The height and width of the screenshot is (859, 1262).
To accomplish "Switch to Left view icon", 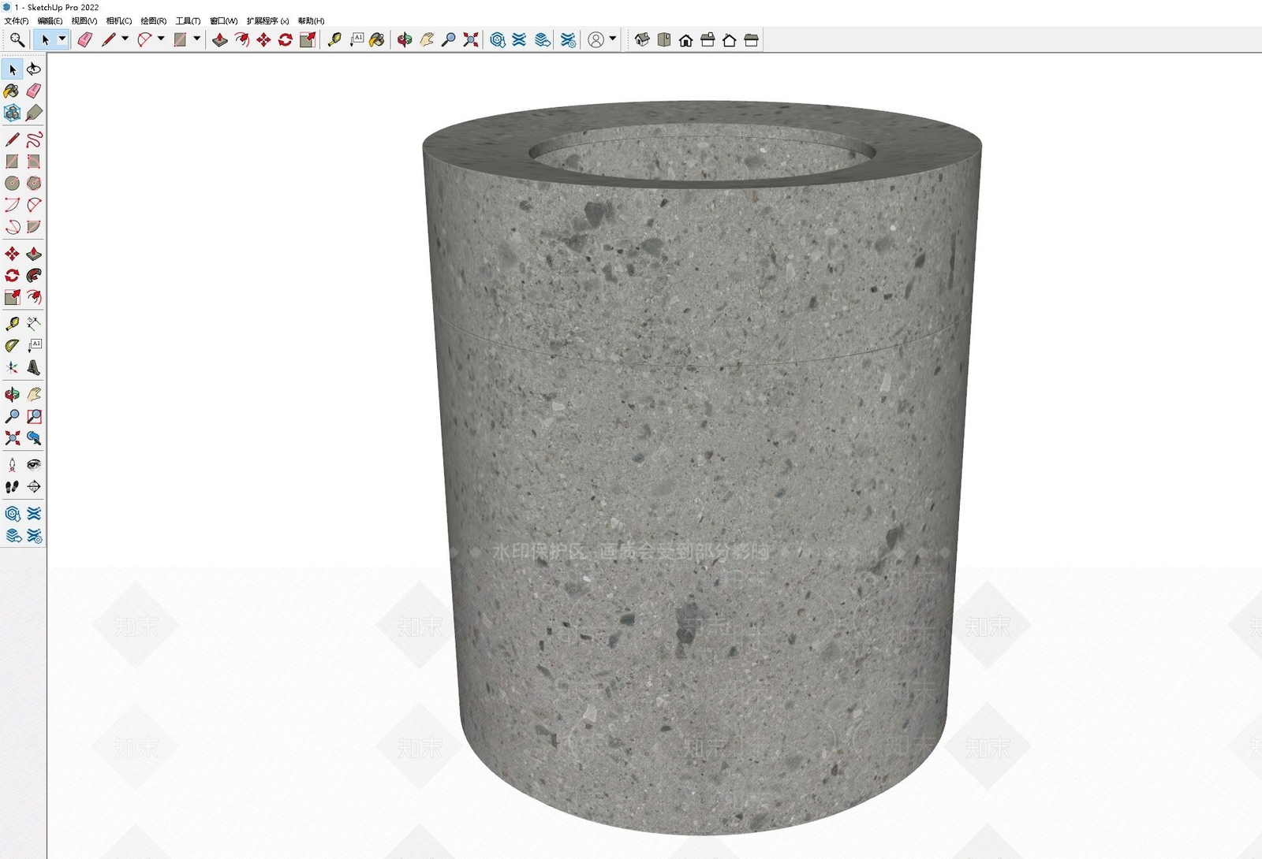I will coord(752,39).
